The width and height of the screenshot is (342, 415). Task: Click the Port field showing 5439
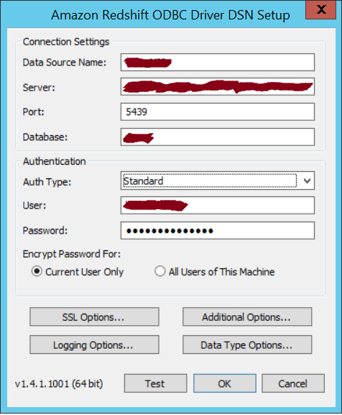pyautogui.click(x=218, y=112)
